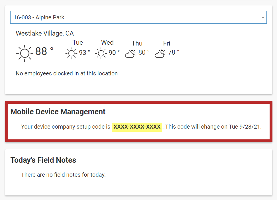This screenshot has height=200, width=277.
Task: Click the no field notes for today message
Action: click(63, 175)
